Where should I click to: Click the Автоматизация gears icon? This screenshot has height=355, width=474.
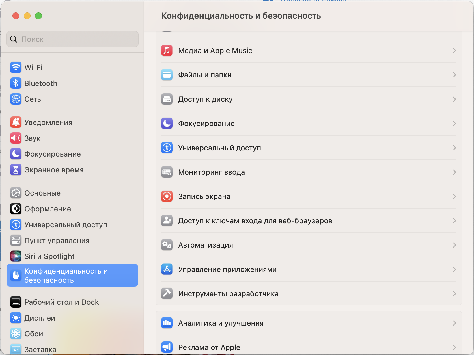click(167, 245)
